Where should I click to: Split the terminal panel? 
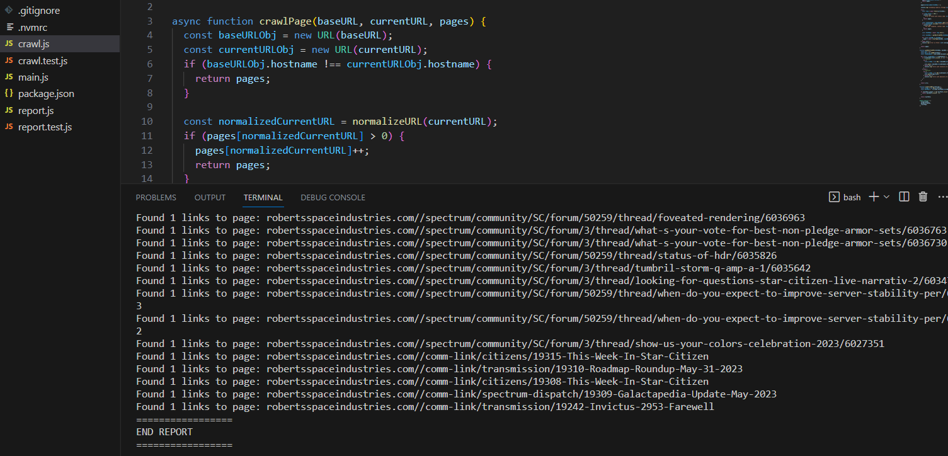coord(904,197)
